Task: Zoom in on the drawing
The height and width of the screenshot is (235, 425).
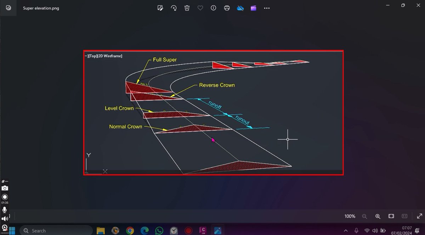Action: (378, 216)
